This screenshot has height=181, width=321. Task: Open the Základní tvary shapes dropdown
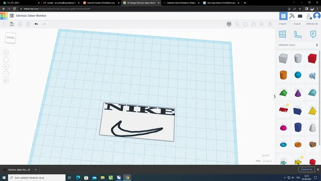pyautogui.click(x=298, y=45)
